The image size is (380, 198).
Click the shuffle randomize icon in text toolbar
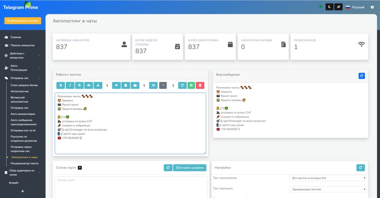(x=153, y=85)
